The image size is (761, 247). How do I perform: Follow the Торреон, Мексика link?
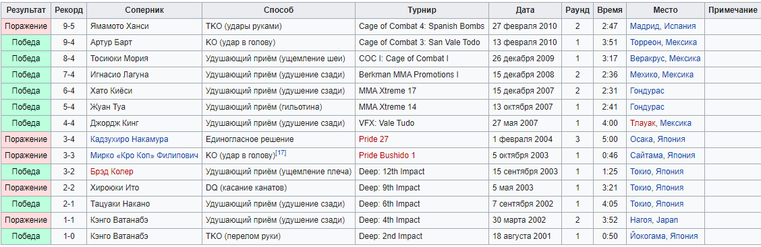click(663, 42)
